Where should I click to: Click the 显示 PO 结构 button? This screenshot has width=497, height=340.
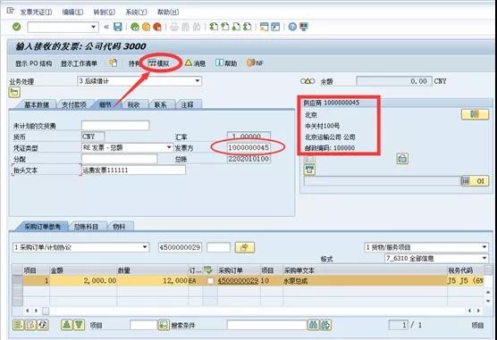tap(34, 63)
